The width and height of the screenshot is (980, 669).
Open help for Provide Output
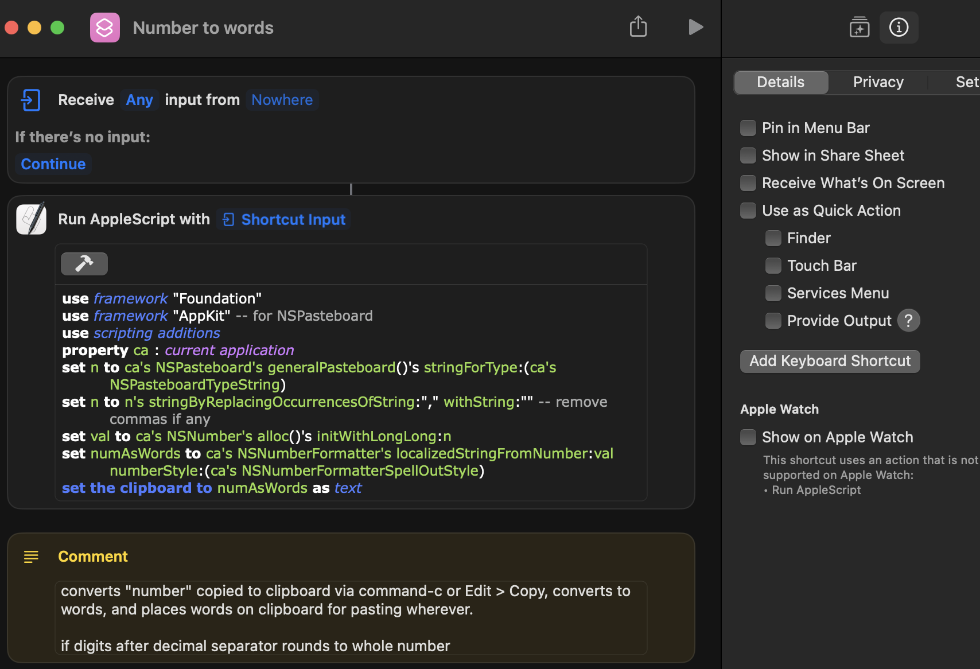tap(908, 321)
